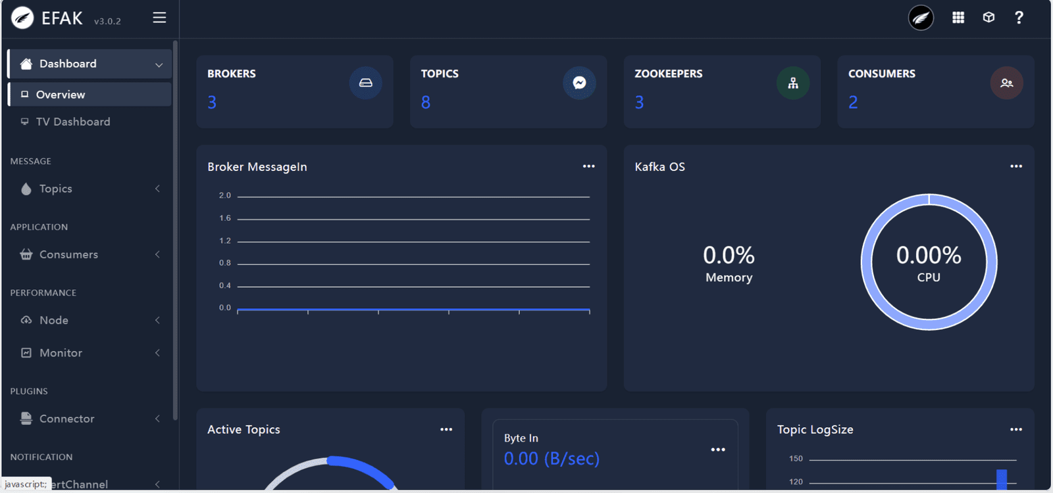Expand the Connector submenu chevron
1053x493 pixels.
pyautogui.click(x=157, y=419)
